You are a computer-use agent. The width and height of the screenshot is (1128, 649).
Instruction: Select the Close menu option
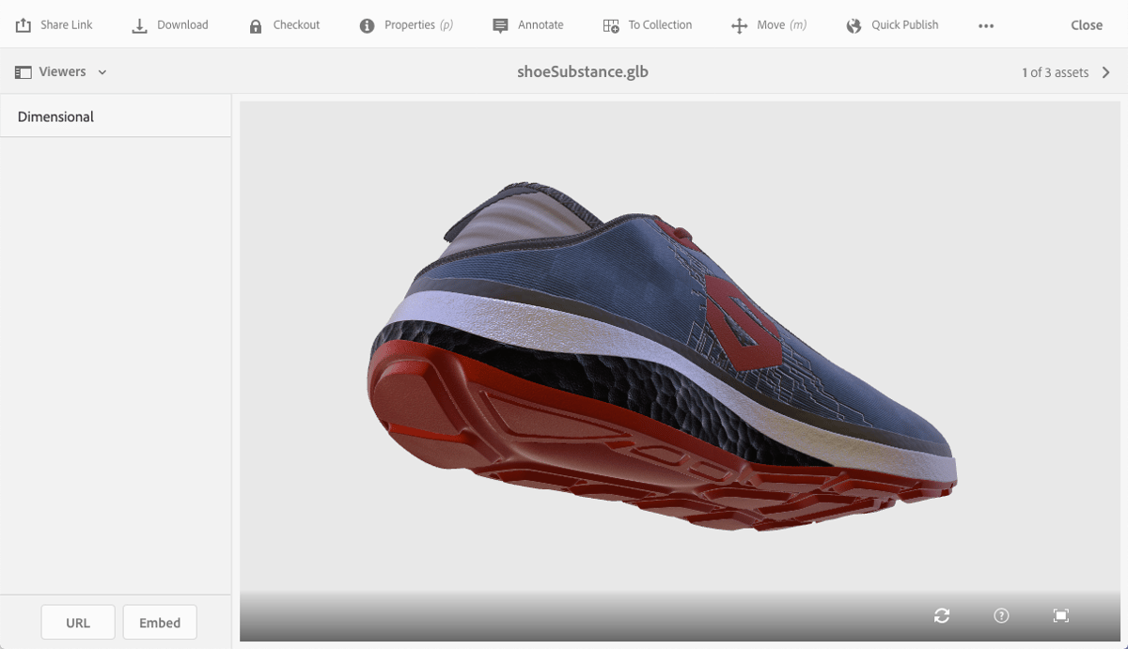[x=1086, y=24]
